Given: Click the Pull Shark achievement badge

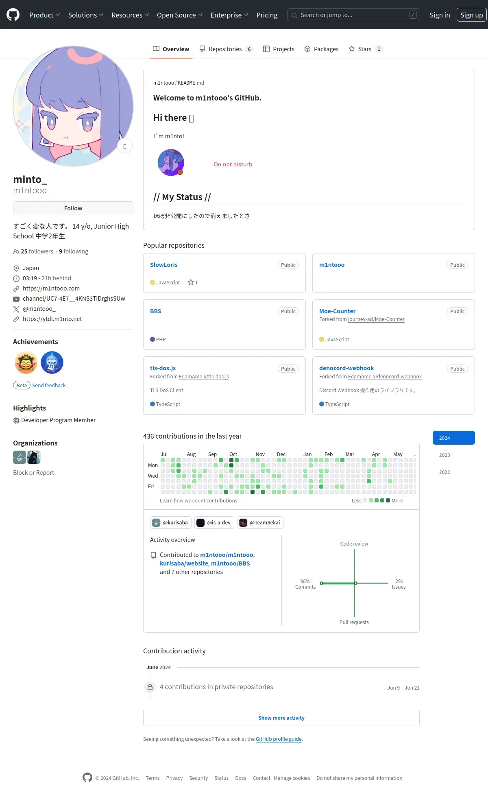Looking at the screenshot, I should pyautogui.click(x=52, y=362).
